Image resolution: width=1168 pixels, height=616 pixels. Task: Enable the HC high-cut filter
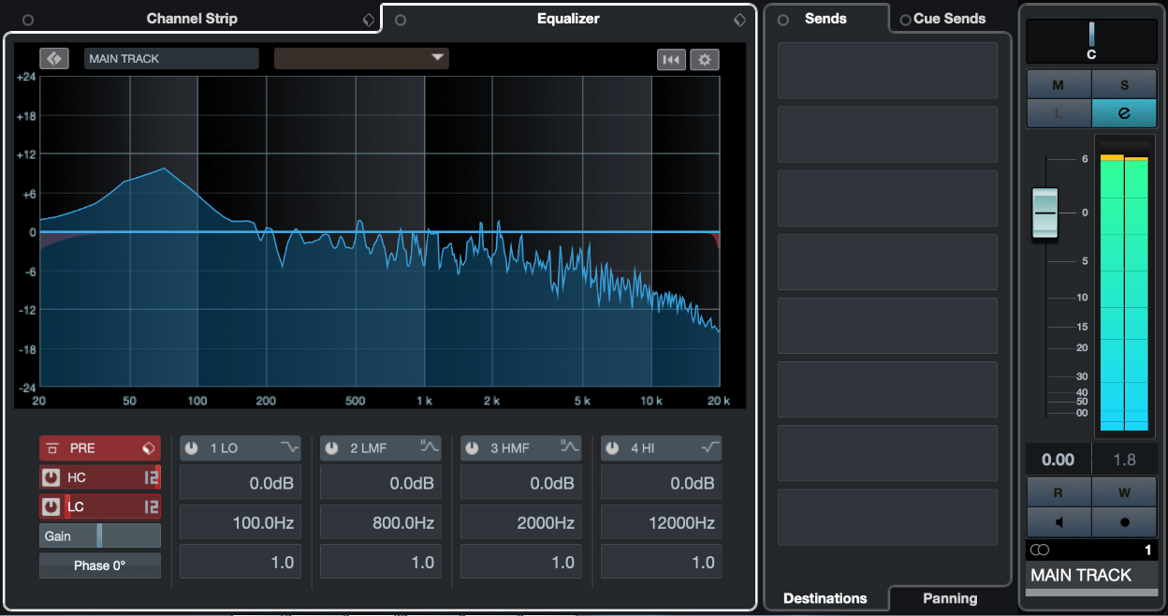[x=53, y=477]
